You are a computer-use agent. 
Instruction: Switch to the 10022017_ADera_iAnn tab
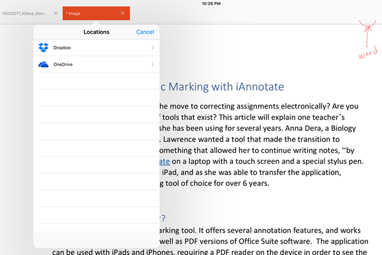click(24, 14)
